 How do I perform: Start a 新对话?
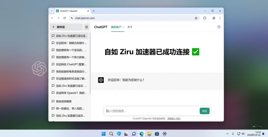pos(66,27)
